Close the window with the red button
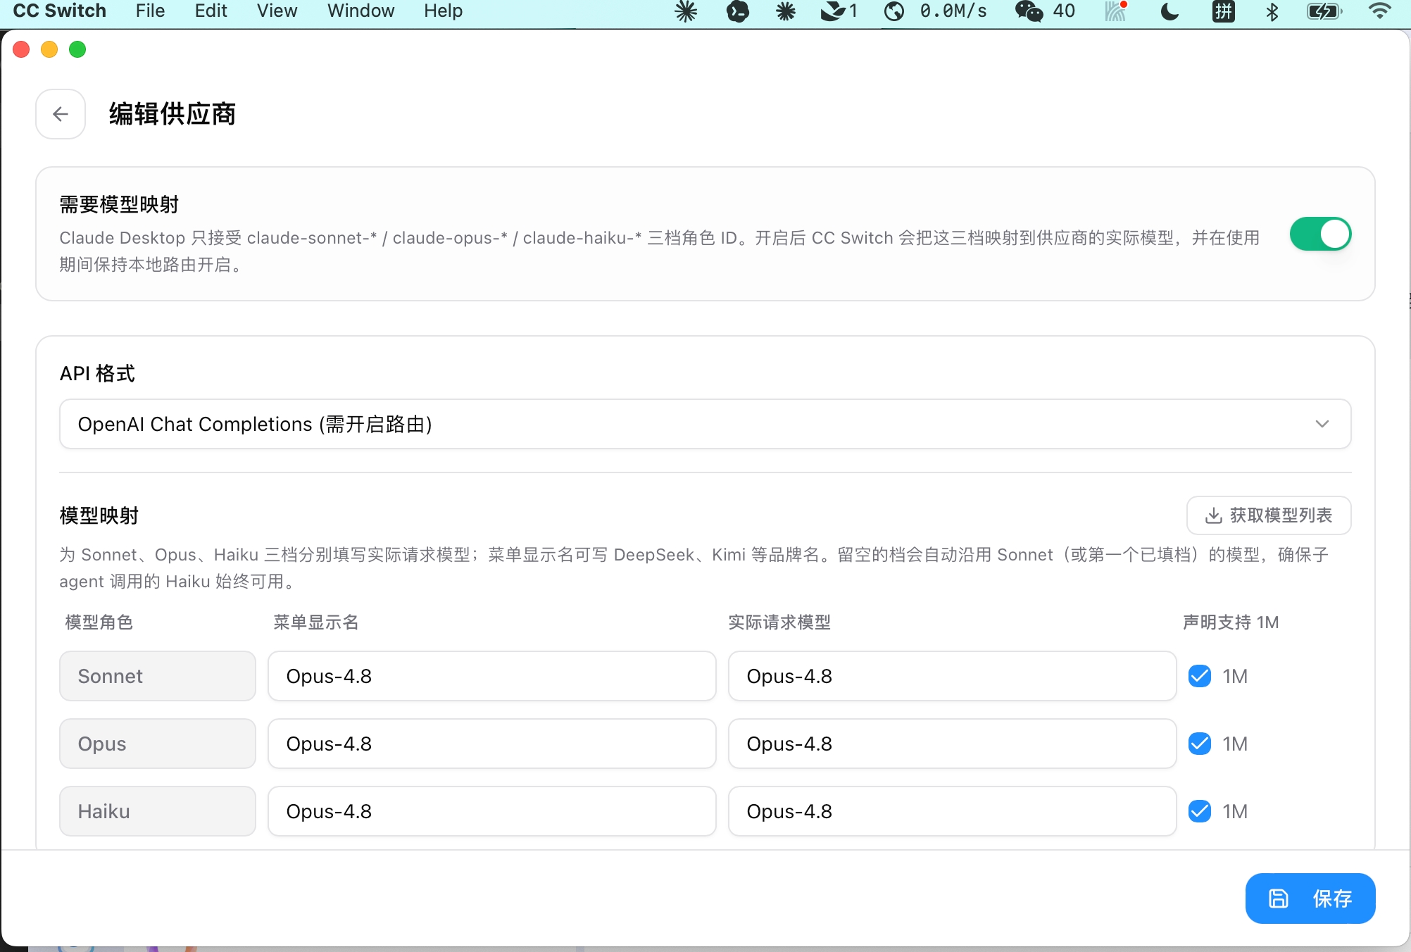 (x=21, y=49)
